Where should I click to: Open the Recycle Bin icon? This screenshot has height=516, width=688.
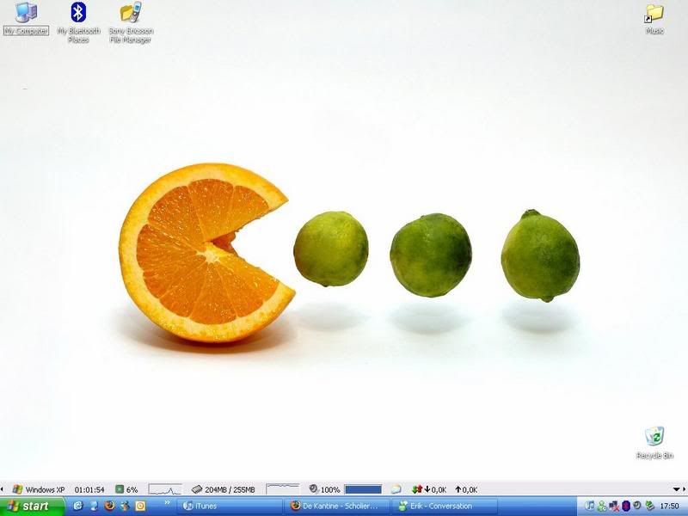[x=654, y=442]
